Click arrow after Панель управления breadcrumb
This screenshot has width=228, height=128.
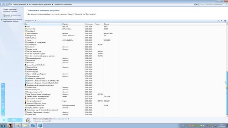pos(27,5)
